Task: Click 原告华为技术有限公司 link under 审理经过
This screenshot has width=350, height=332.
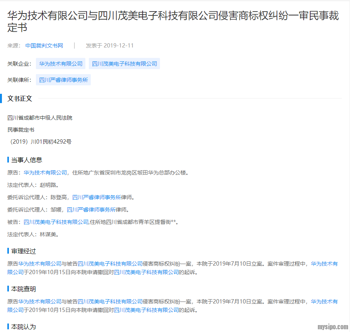Action: point(40,264)
